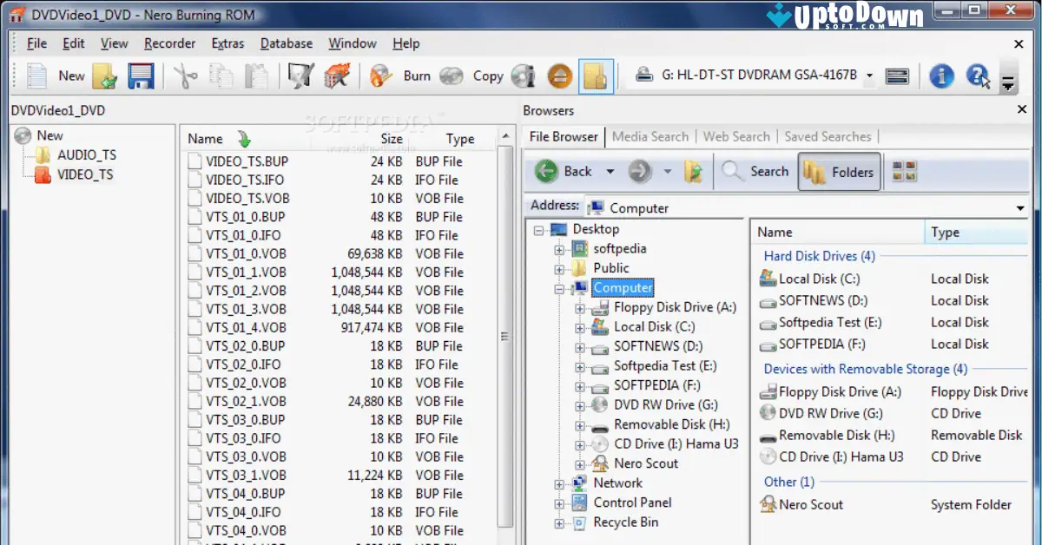Open the Recorder menu
Screen dimensions: 1042x545
click(x=168, y=43)
